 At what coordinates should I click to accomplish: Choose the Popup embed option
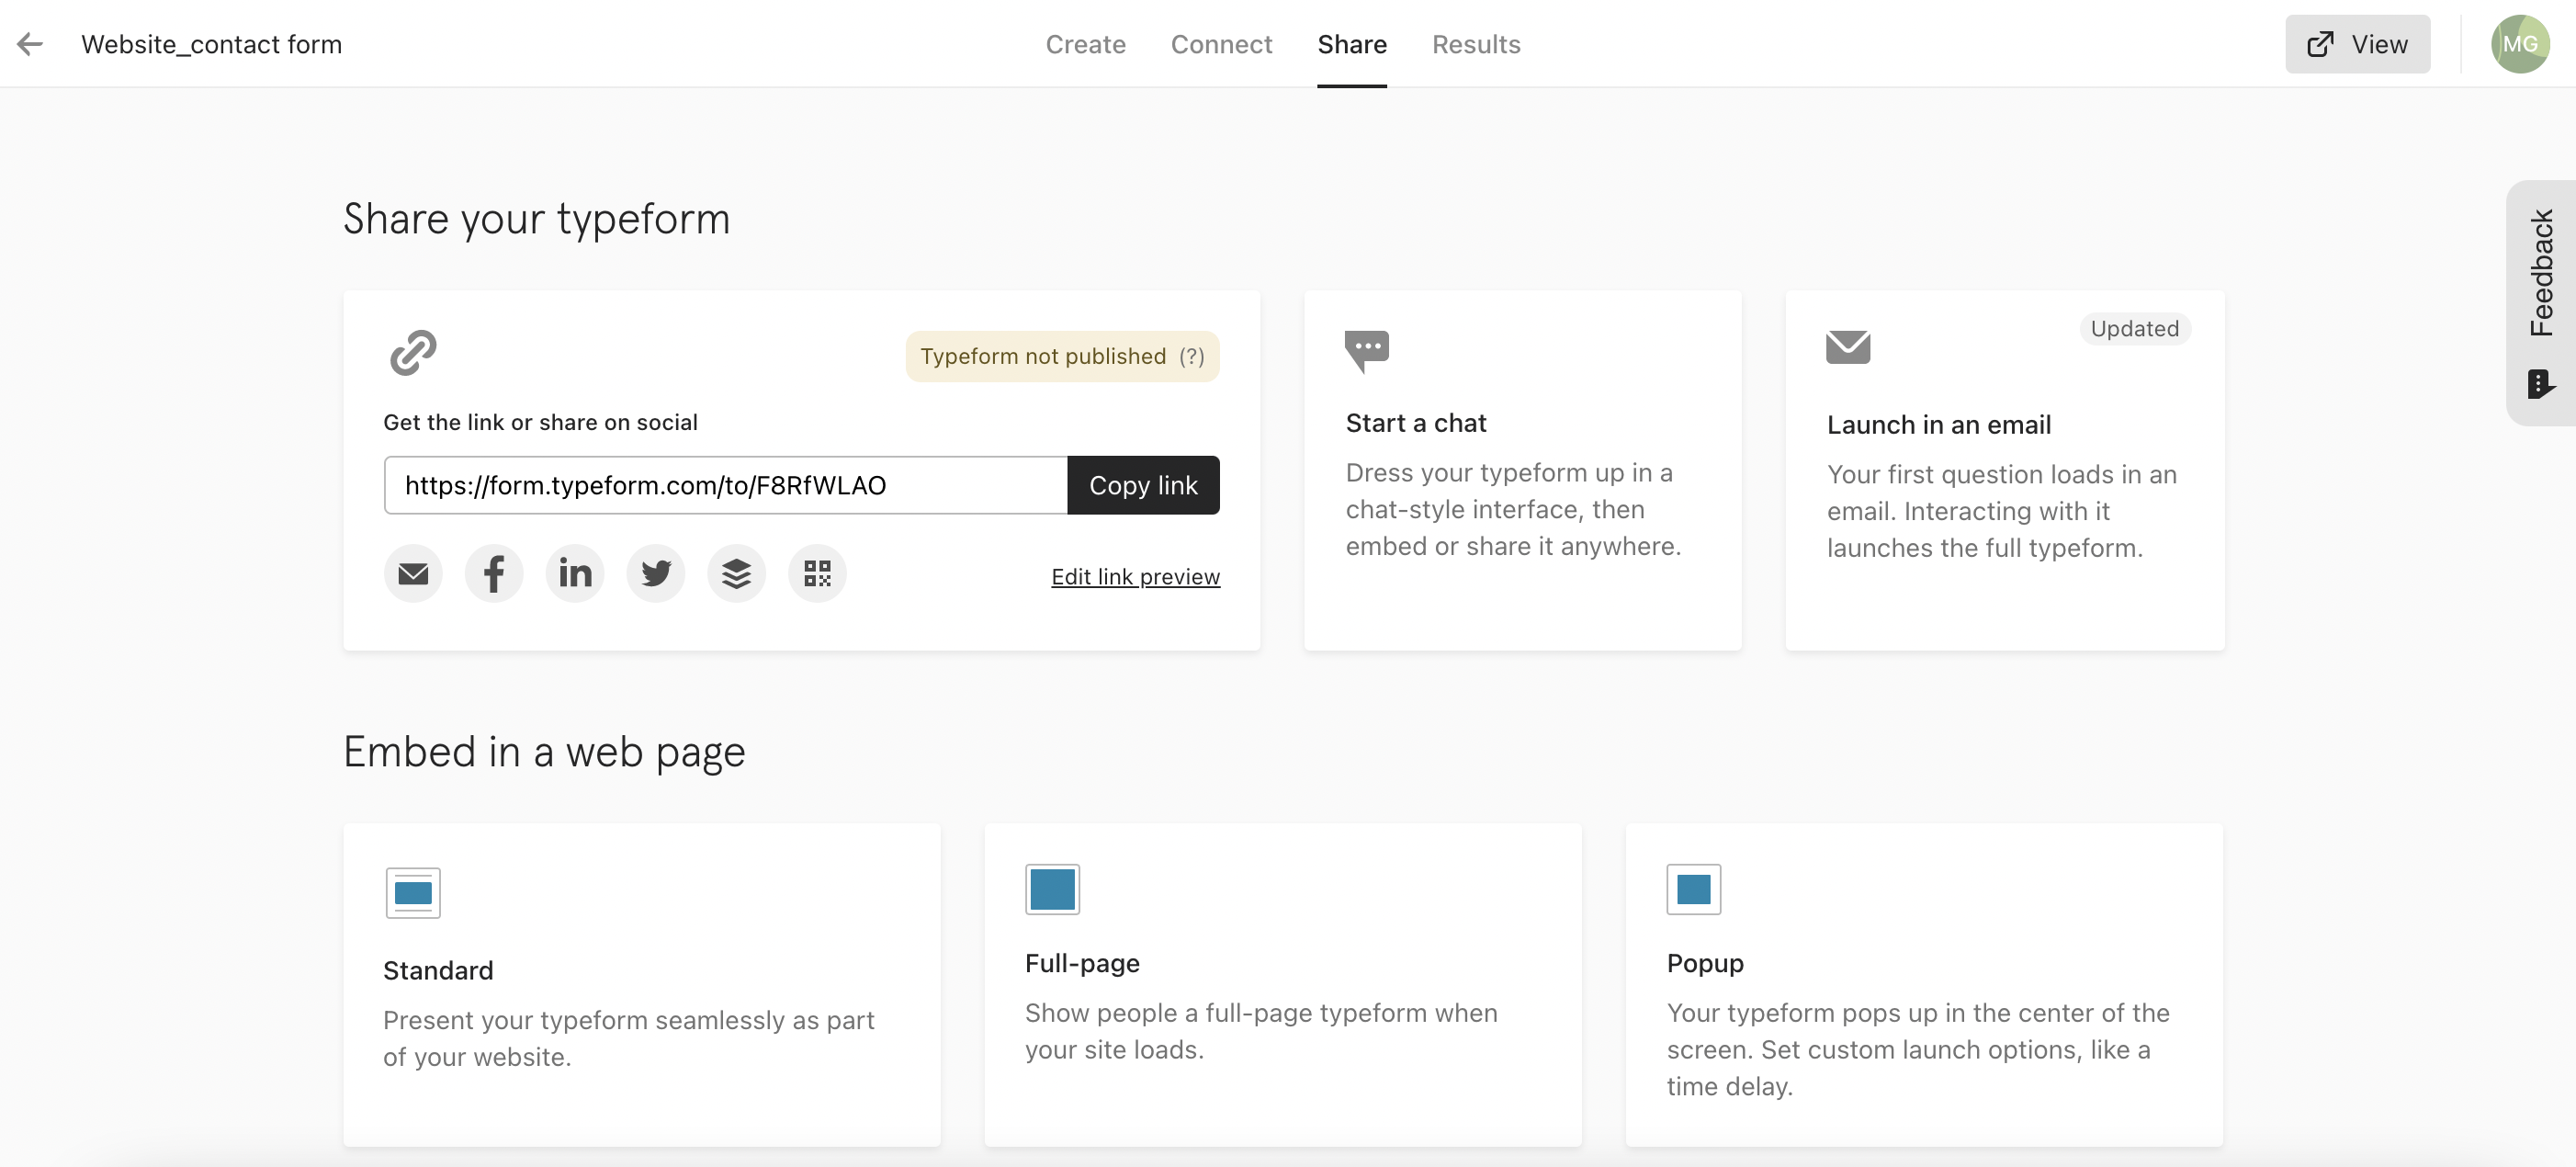pos(1924,985)
